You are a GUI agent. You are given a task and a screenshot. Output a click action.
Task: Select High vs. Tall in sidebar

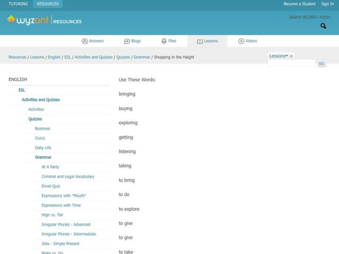pyautogui.click(x=51, y=215)
